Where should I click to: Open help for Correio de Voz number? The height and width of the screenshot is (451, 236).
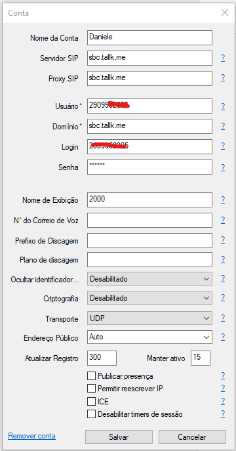tap(223, 221)
